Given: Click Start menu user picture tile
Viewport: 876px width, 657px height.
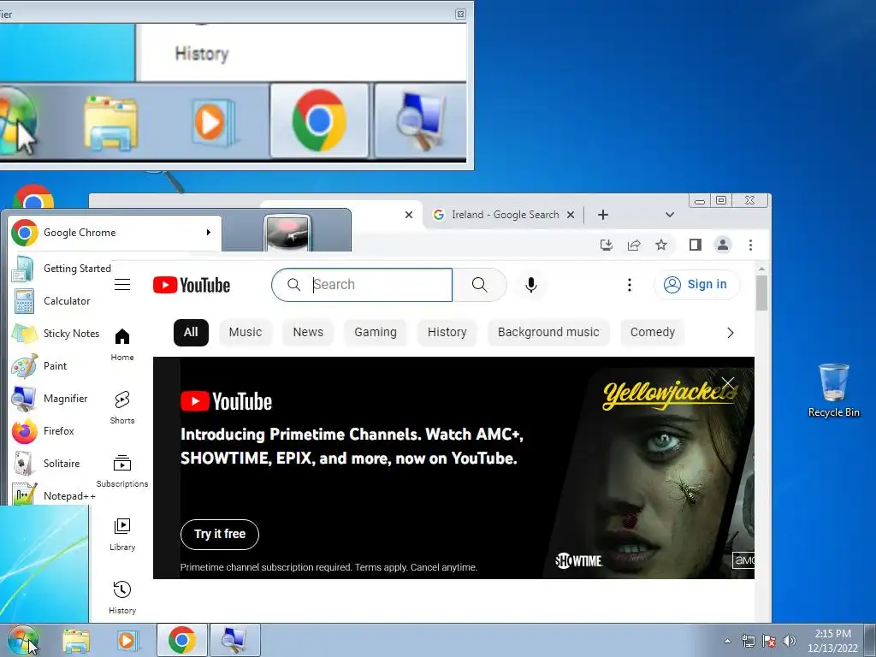Looking at the screenshot, I should pyautogui.click(x=287, y=233).
